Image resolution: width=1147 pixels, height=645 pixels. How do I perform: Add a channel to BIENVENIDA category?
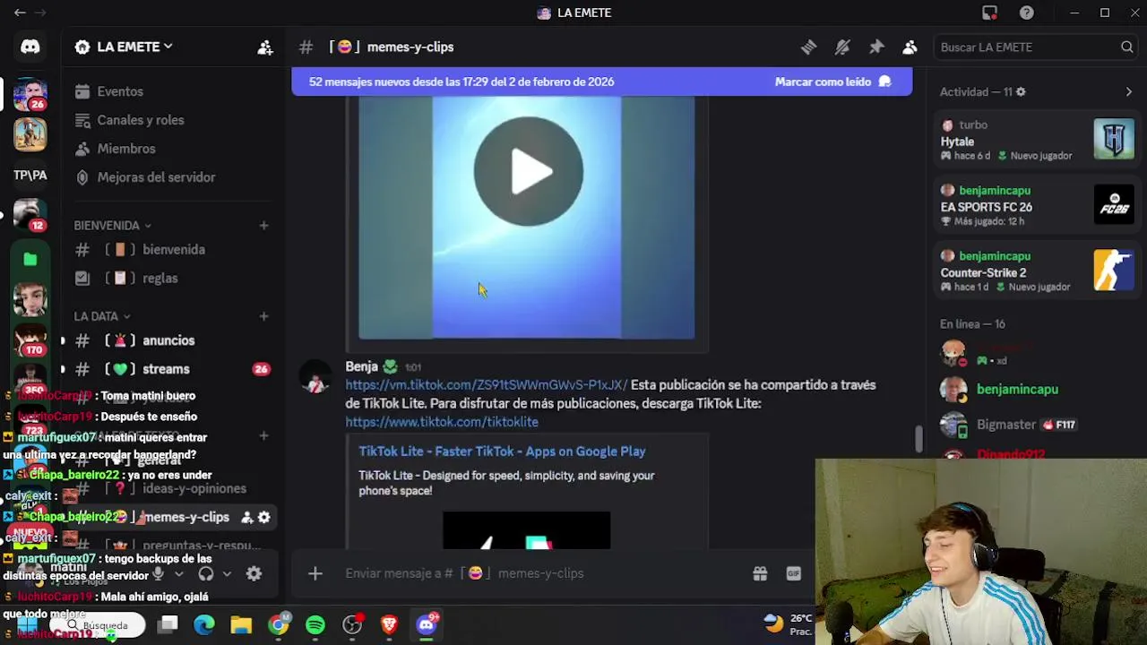coord(263,226)
